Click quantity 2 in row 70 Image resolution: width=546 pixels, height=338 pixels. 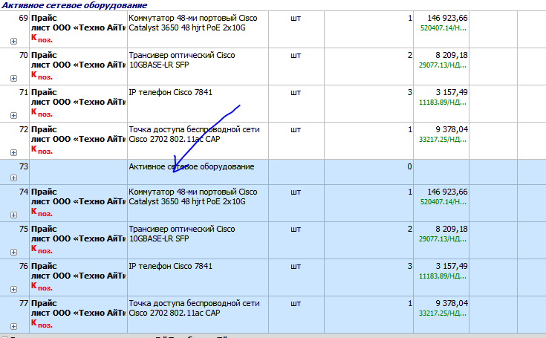[410, 56]
